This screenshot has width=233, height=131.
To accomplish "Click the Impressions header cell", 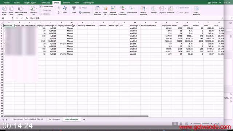I will pos(167,25).
